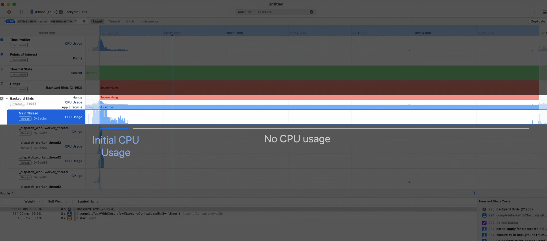
Task: Select the Target tab
Action: coord(97,21)
